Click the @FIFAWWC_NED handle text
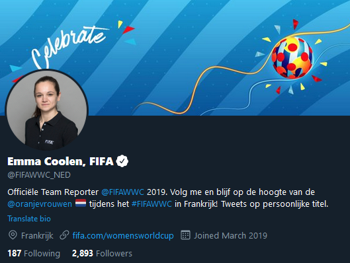Screen dimensions: 350x263 [x=39, y=175]
